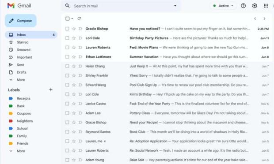Star the Yikes! Sorry email

click(74, 75)
